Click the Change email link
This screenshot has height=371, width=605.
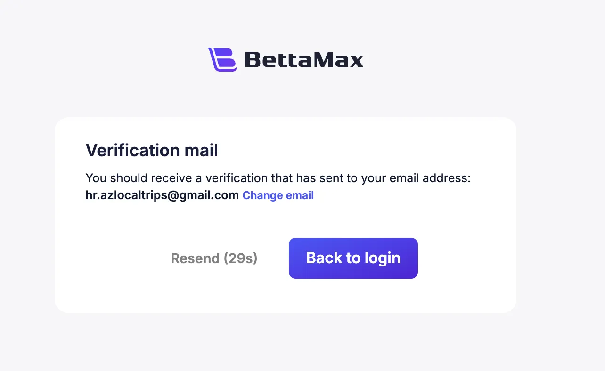278,195
